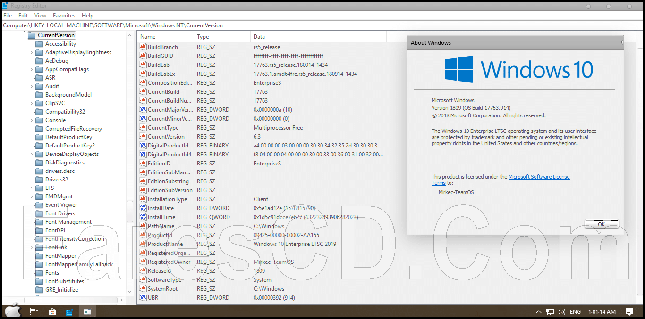This screenshot has height=319, width=645.
Task: Click the SystemRoot string value icon
Action: (x=144, y=289)
